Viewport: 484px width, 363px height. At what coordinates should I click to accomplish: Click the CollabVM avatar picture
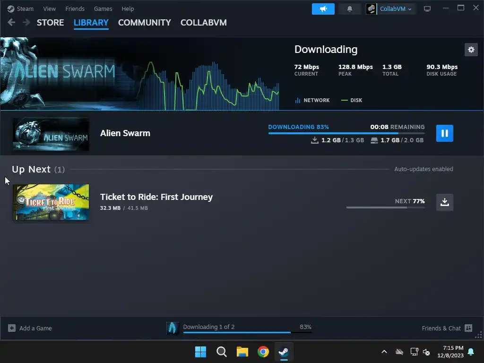371,9
